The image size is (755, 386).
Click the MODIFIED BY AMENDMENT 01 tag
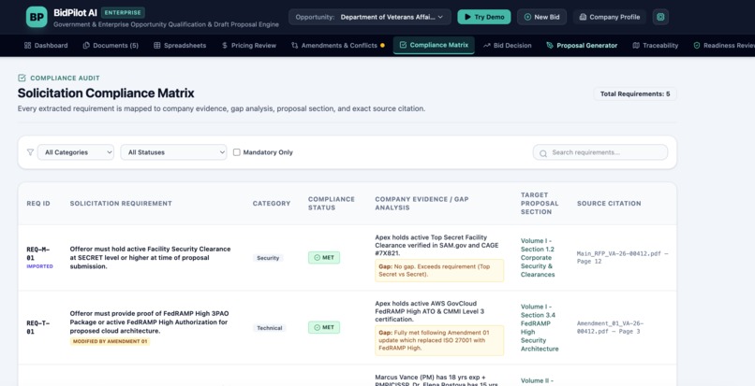[x=110, y=342]
